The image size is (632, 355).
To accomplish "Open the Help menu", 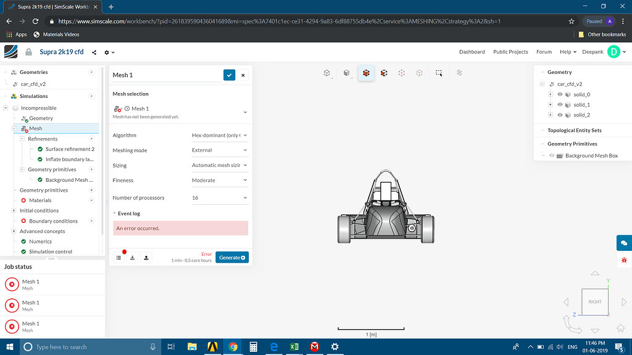I will coord(566,52).
